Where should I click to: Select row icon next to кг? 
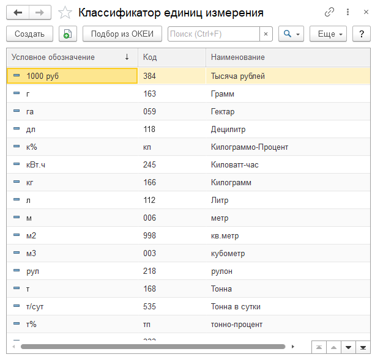pos(17,182)
